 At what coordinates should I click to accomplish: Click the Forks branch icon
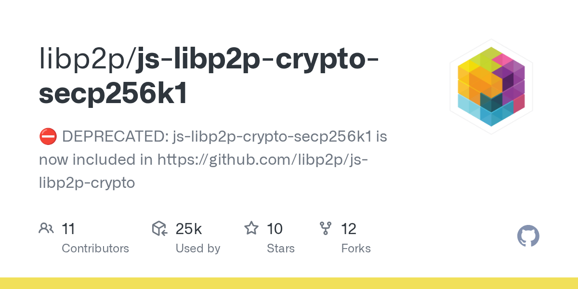326,228
